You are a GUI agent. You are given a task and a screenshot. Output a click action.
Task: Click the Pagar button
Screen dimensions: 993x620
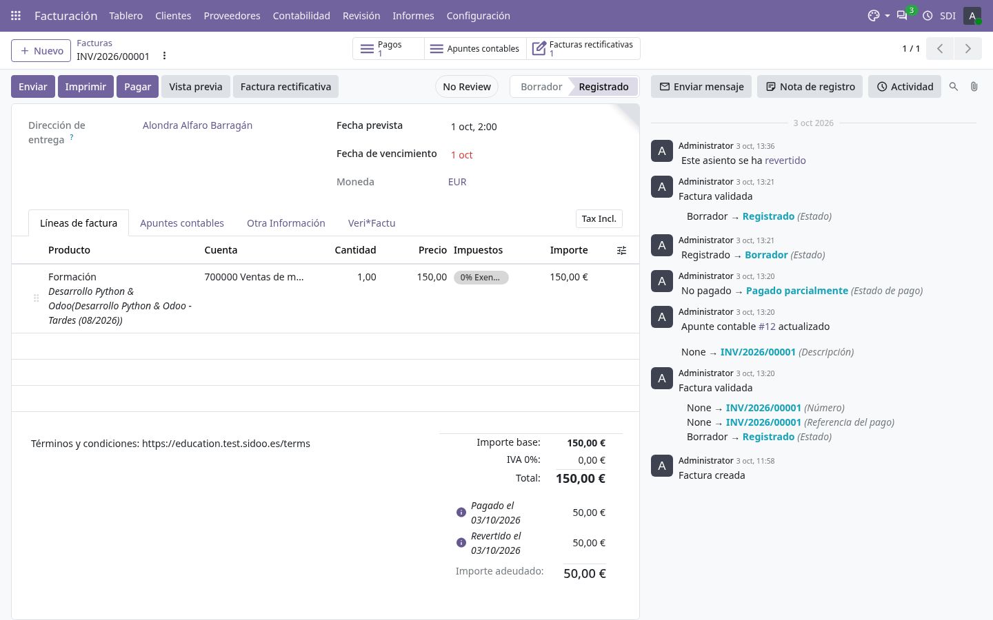tap(137, 87)
